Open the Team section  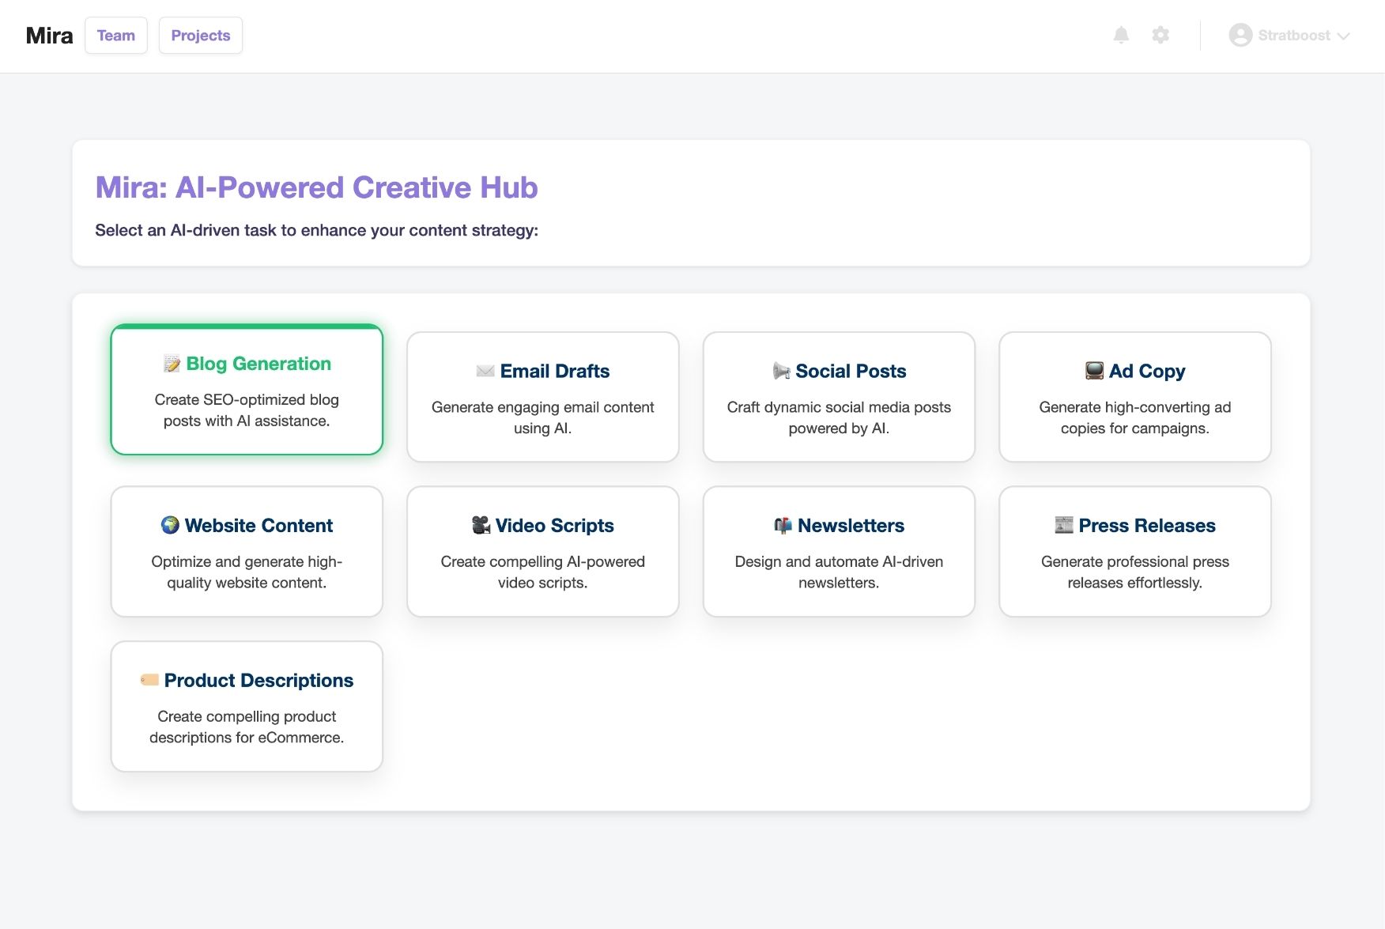pyautogui.click(x=115, y=35)
